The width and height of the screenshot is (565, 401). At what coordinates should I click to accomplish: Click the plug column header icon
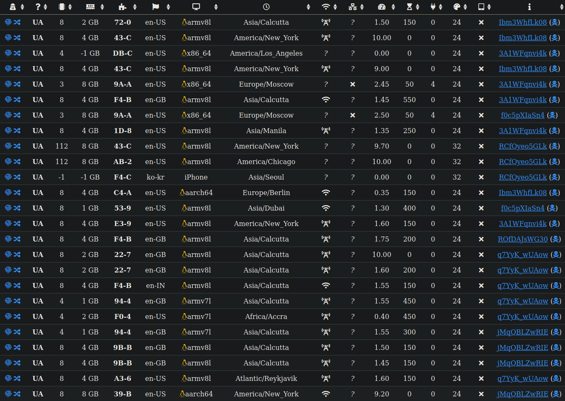pyautogui.click(x=433, y=7)
